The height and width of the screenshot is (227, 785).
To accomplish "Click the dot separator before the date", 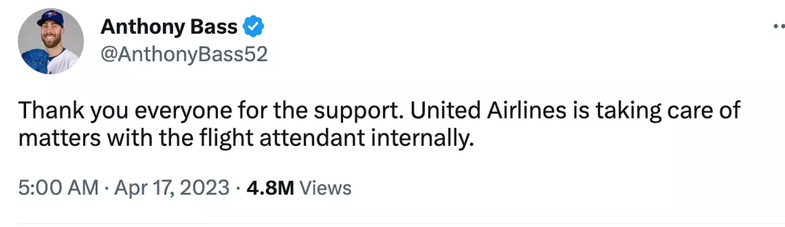I will pos(105,188).
